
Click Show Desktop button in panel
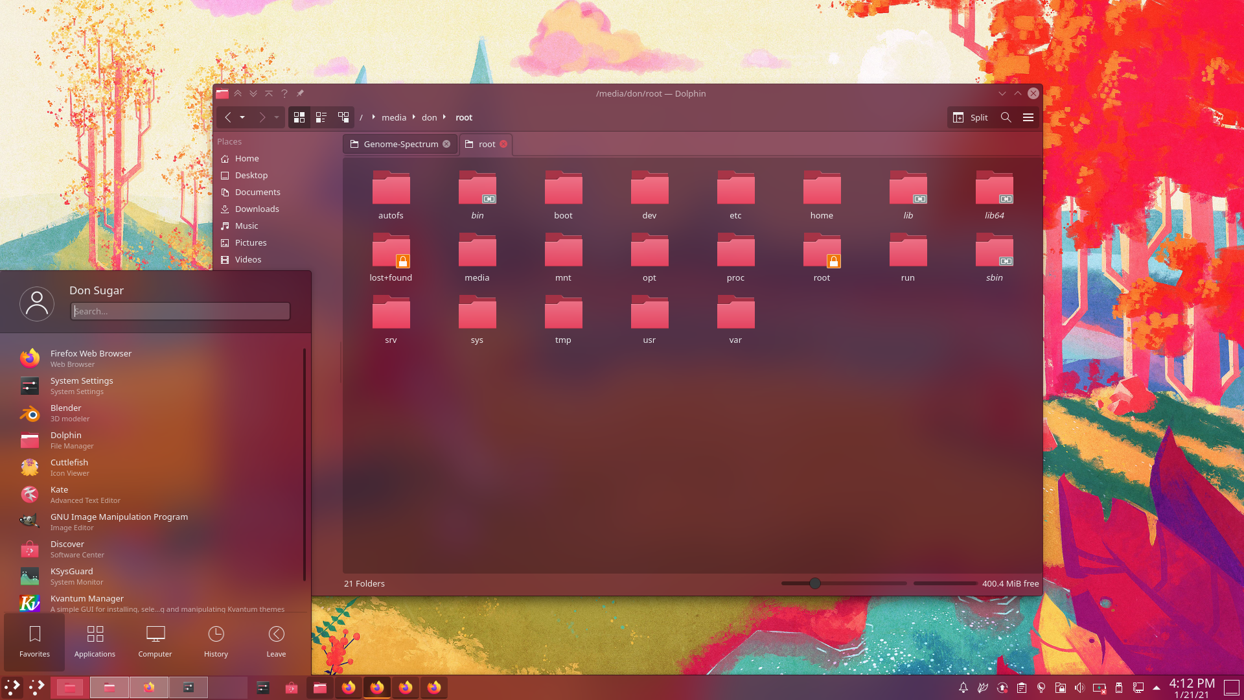coord(1232,688)
